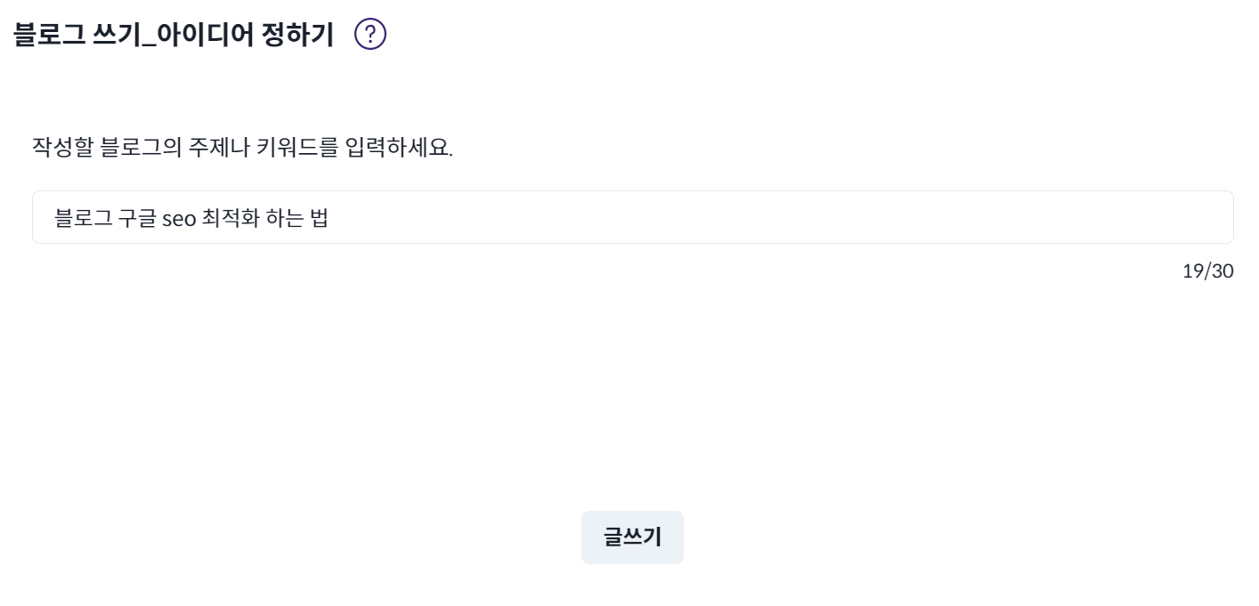Screen dimensions: 1259x606
Task: Click the help circle to learn about idea setting
Action: click(370, 33)
